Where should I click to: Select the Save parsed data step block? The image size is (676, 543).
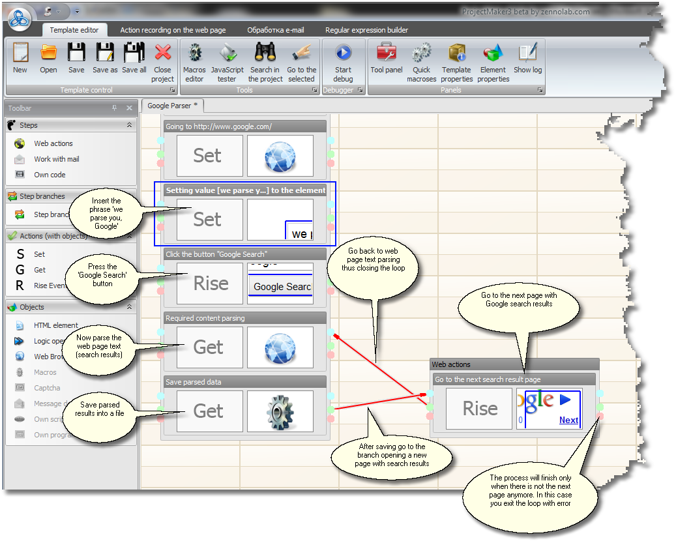244,382
